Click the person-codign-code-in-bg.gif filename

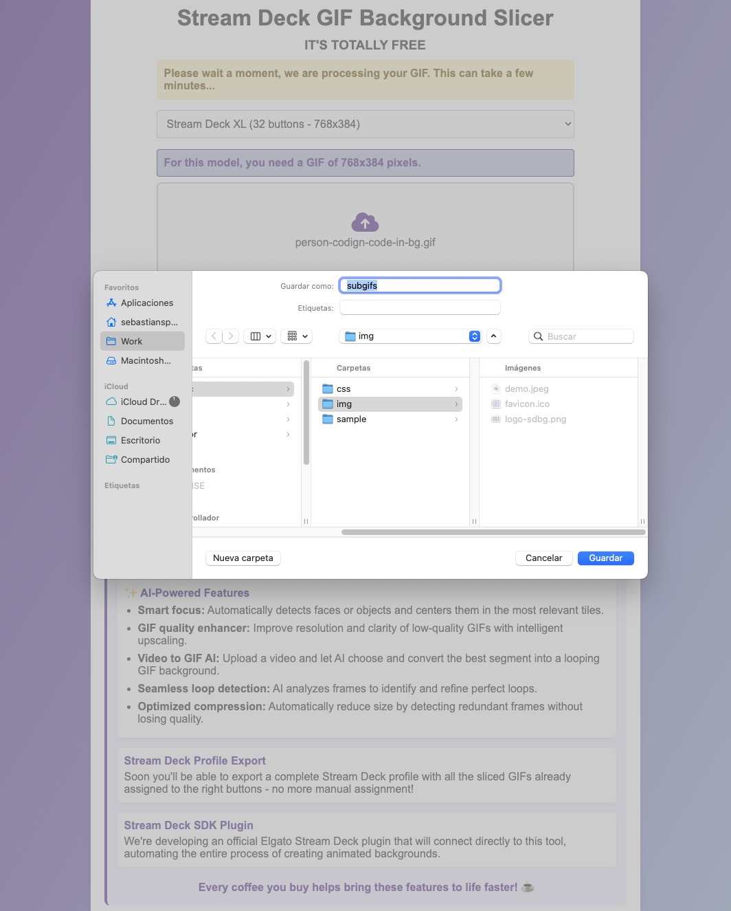point(365,243)
